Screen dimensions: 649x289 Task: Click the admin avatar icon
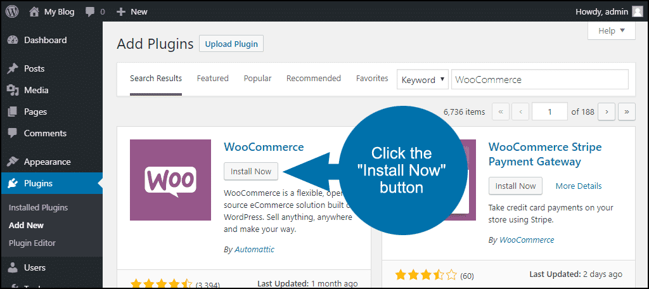[x=638, y=12]
